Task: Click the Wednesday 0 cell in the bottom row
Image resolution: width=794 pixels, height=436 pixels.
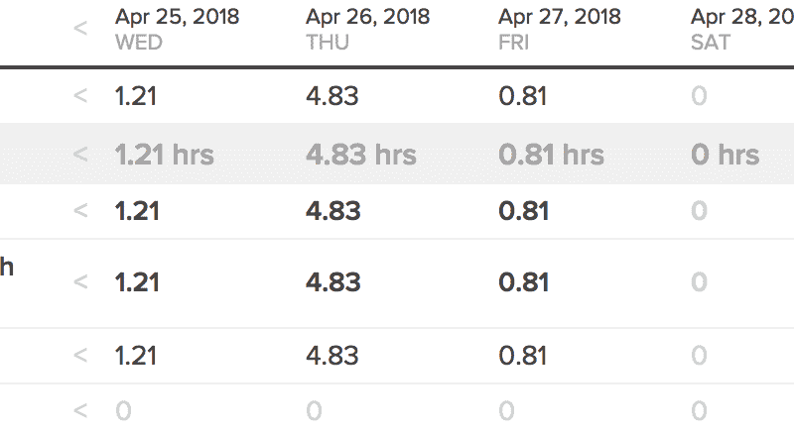Action: tap(123, 410)
